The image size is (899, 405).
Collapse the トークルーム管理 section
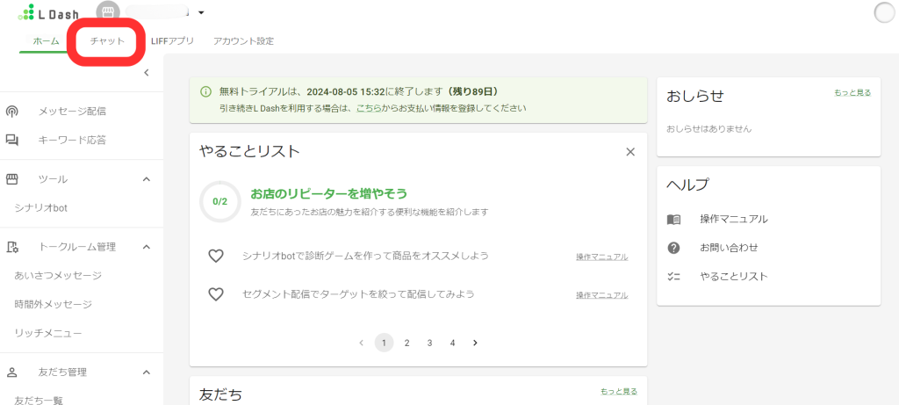coord(147,247)
